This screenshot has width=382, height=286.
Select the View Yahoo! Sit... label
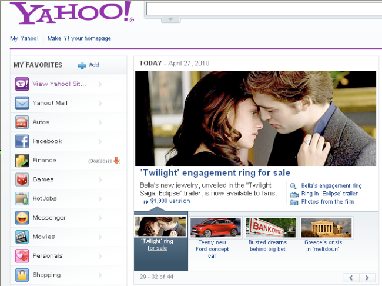pos(59,84)
